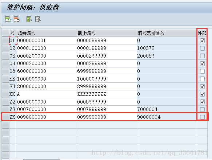Click start value A in row XX
The height and width of the screenshot is (160, 212).
[x=47, y=94]
